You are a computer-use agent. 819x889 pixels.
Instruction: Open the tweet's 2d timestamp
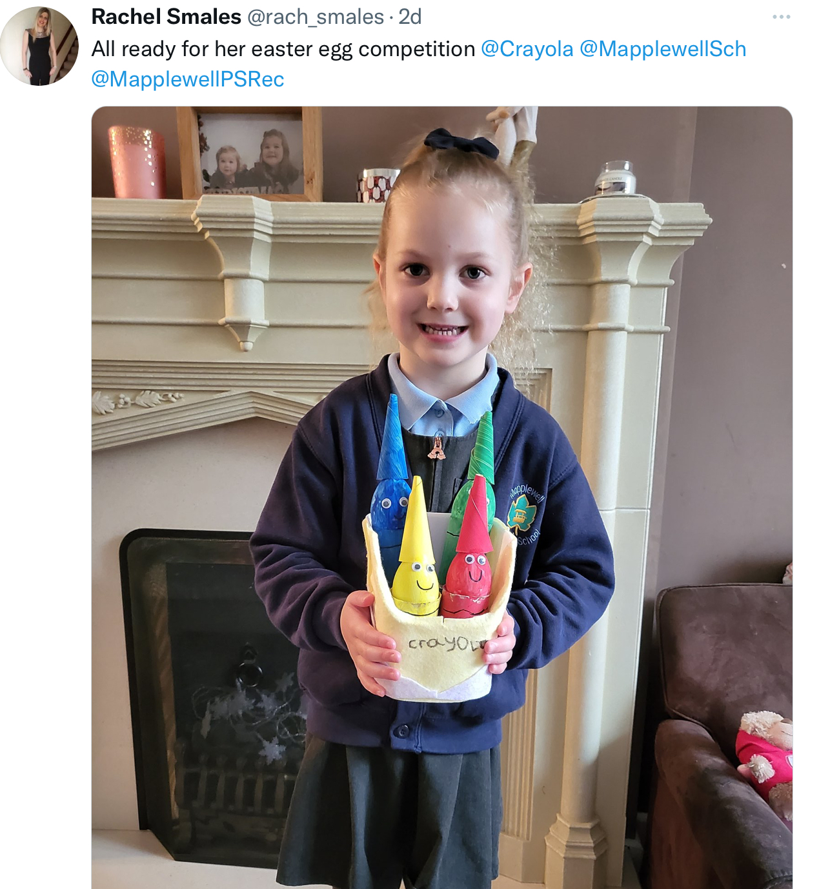coord(410,17)
